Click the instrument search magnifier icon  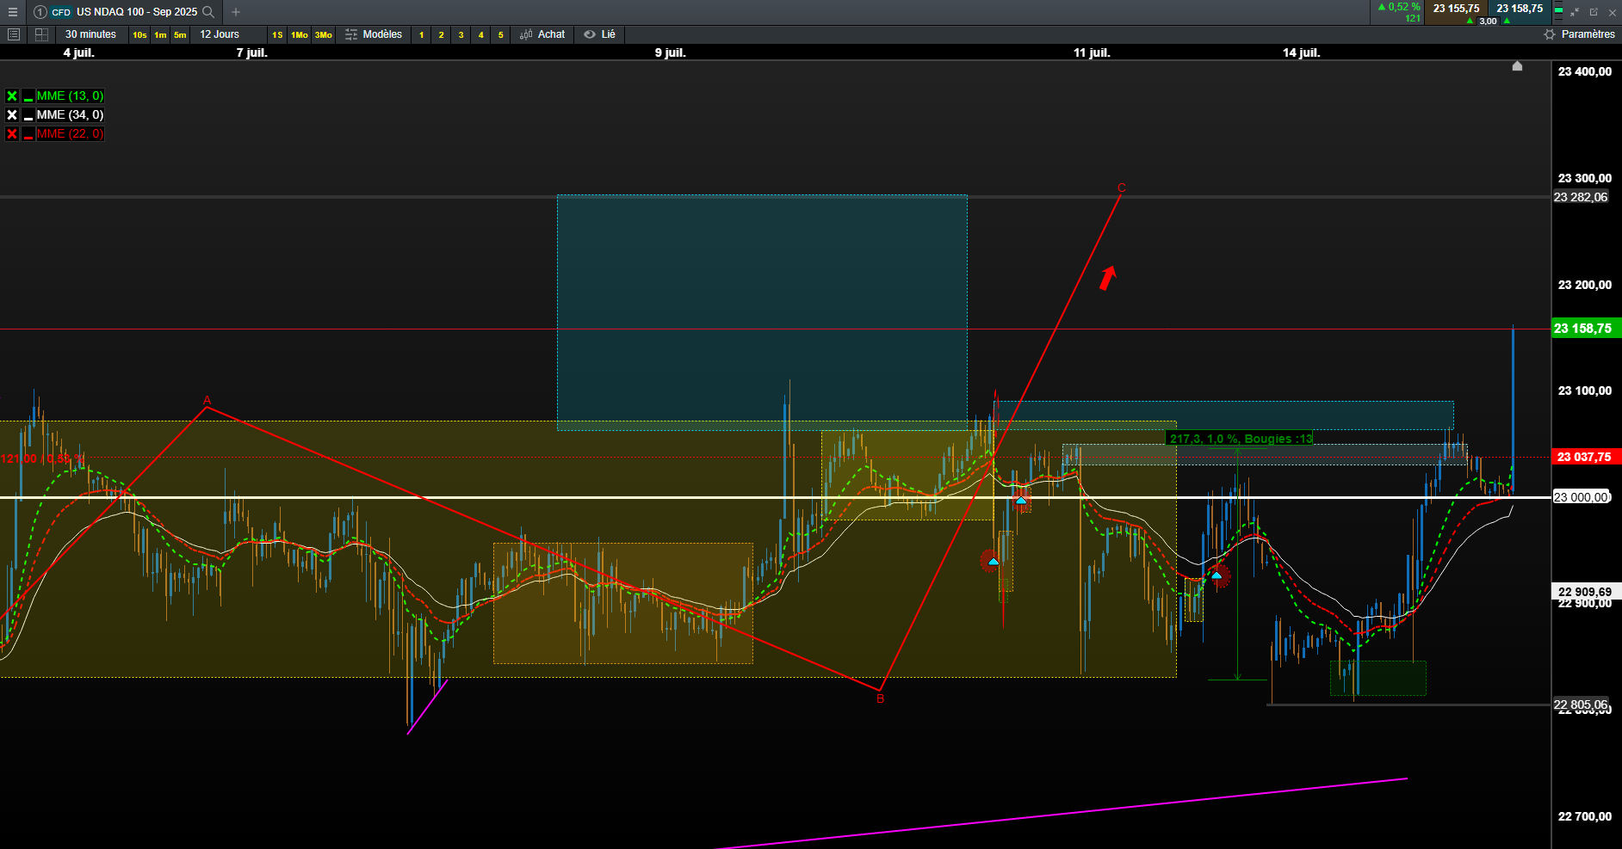[x=207, y=12]
